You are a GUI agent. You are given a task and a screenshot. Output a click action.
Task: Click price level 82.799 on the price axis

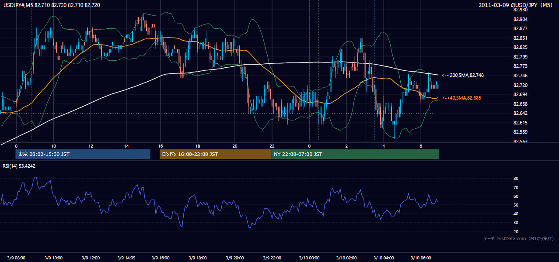(521, 57)
